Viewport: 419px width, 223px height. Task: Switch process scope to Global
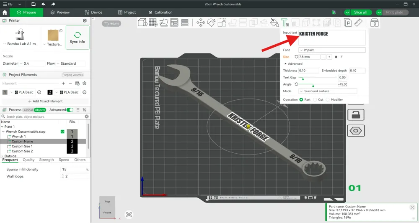(x=28, y=110)
